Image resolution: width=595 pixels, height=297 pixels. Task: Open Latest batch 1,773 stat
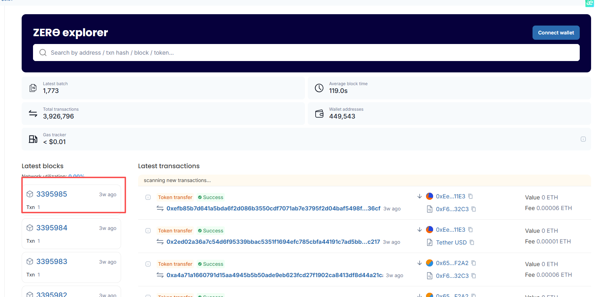pyautogui.click(x=163, y=88)
